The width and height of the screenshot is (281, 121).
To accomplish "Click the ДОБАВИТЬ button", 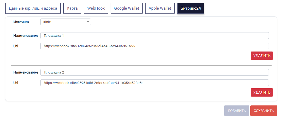I will pyautogui.click(x=237, y=111).
